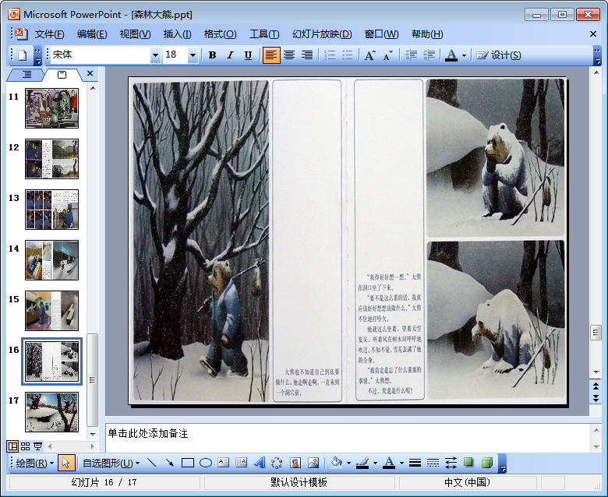Select slide 11 thumbnail
Image resolution: width=608 pixels, height=497 pixels.
(52, 108)
